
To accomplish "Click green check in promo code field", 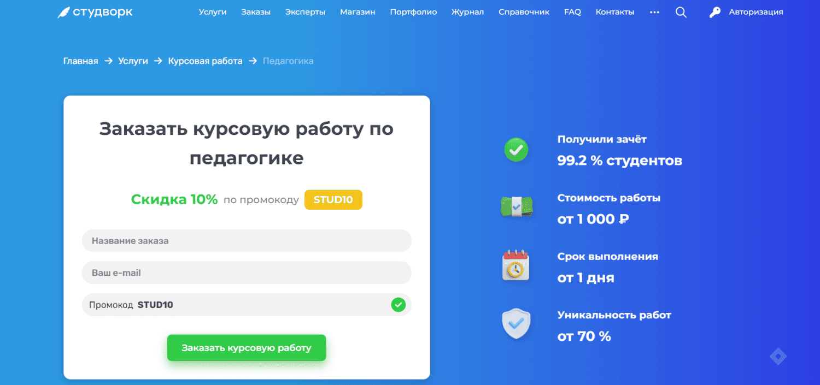I will (x=399, y=305).
